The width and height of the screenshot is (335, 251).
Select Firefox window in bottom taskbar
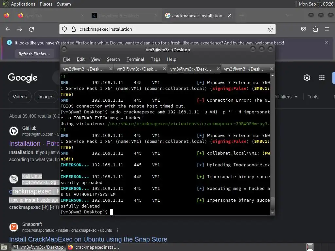[93, 247]
